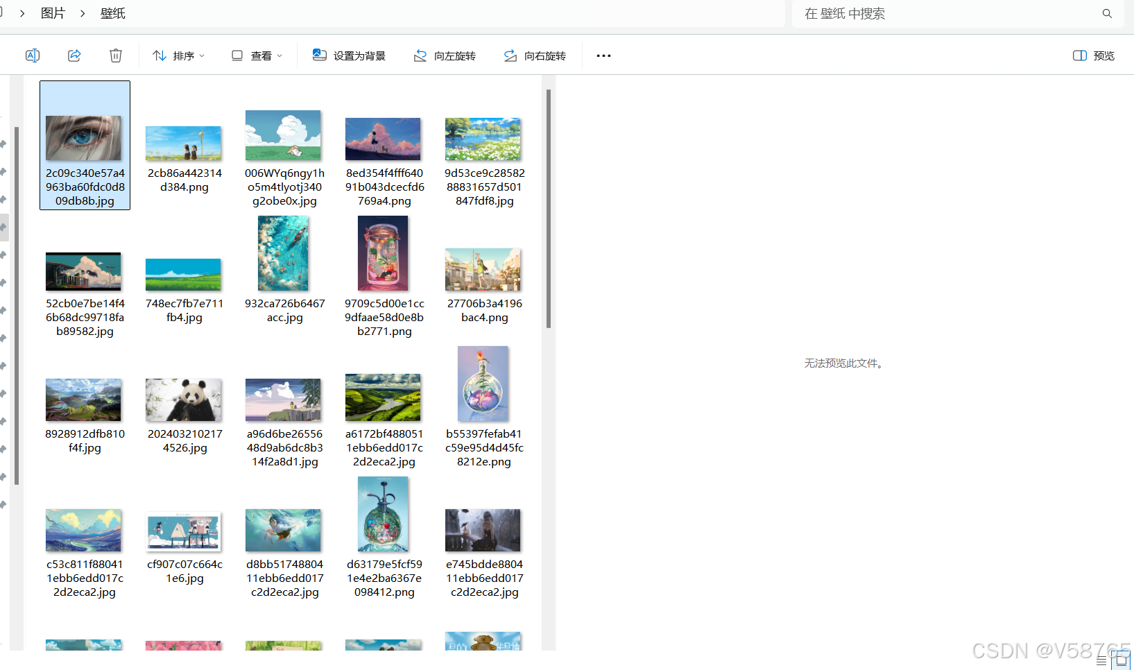Click 图片 in the breadcrumb path
Viewport: 1134px width, 670px height.
coord(53,13)
